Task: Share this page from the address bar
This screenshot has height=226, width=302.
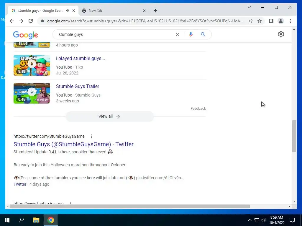Action: tap(250, 21)
